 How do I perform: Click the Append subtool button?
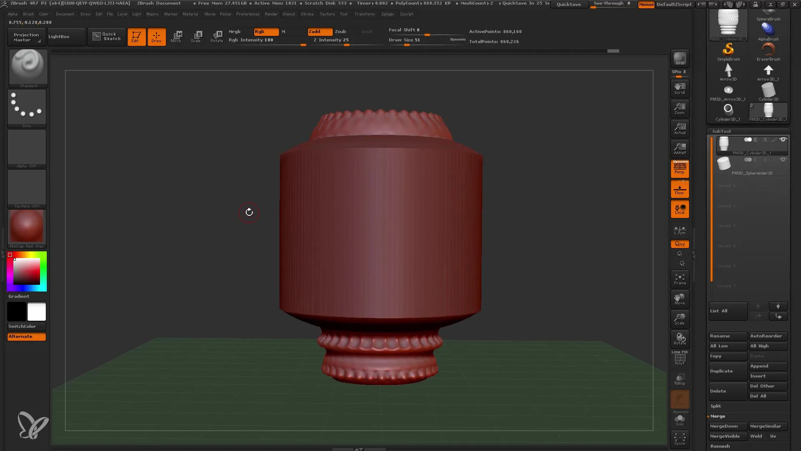[768, 366]
